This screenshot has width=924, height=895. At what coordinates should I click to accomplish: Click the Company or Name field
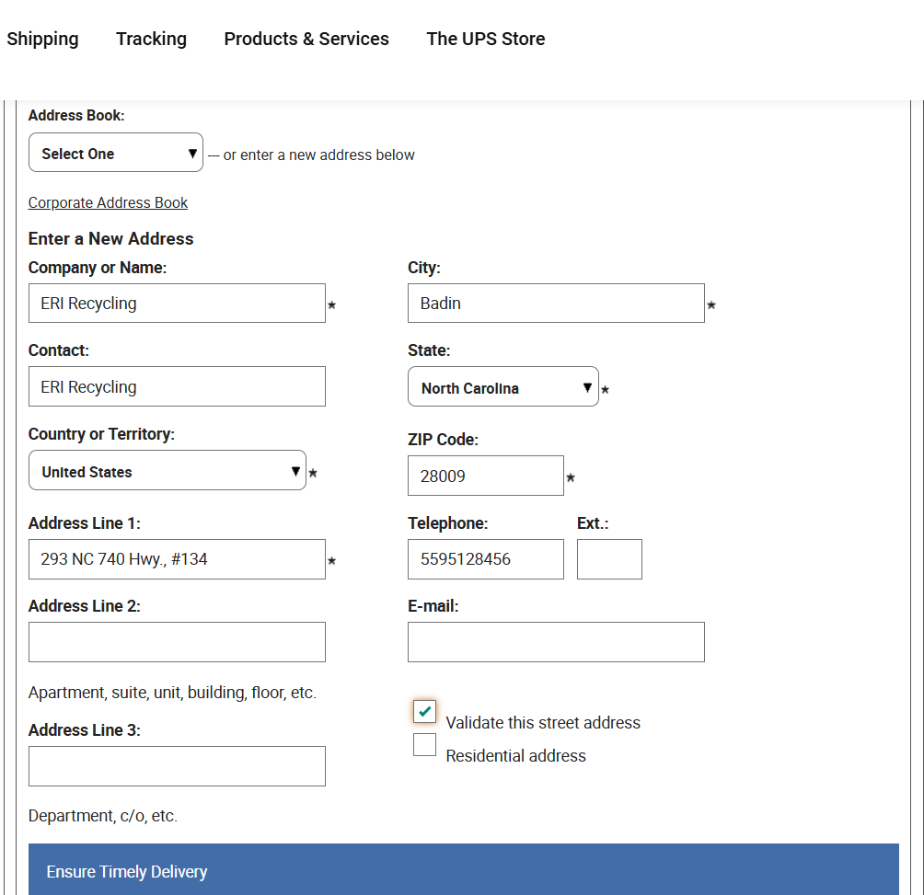pos(177,304)
